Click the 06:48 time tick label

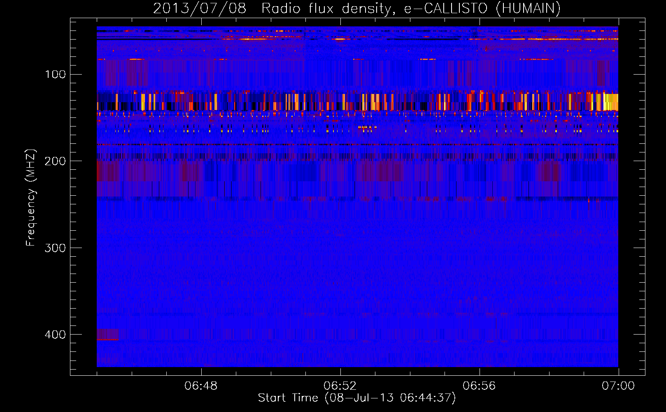(201, 386)
